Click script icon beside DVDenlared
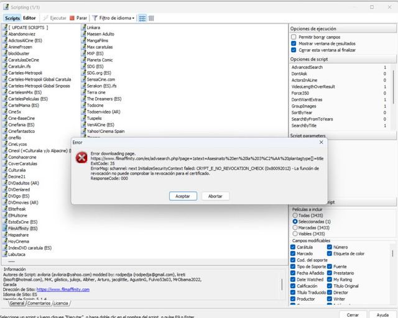 (5, 189)
